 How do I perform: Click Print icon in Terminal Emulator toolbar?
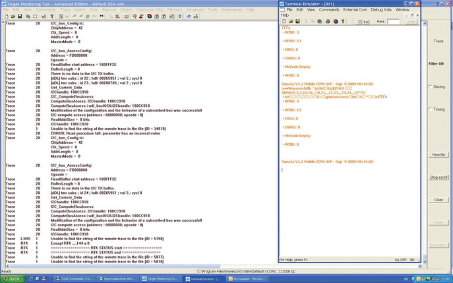point(328,21)
